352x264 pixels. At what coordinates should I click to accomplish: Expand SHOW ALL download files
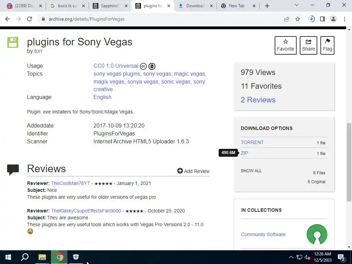(251, 170)
